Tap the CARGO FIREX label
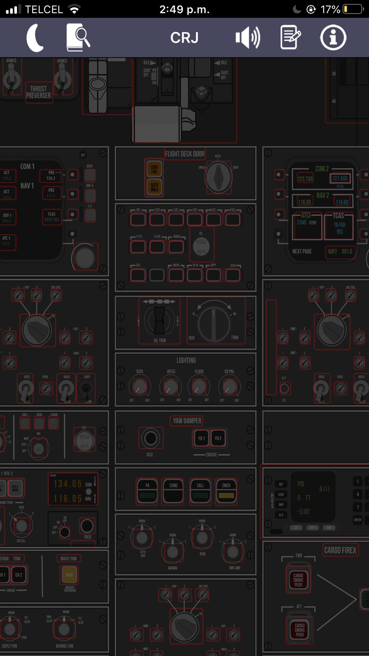This screenshot has height=656, width=369. 340,550
